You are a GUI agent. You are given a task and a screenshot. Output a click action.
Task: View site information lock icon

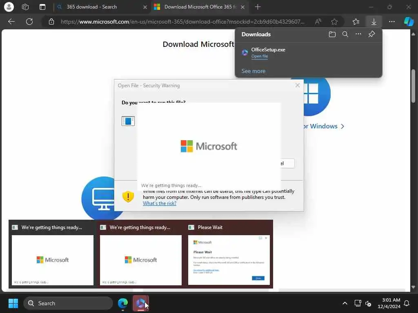tap(51, 22)
